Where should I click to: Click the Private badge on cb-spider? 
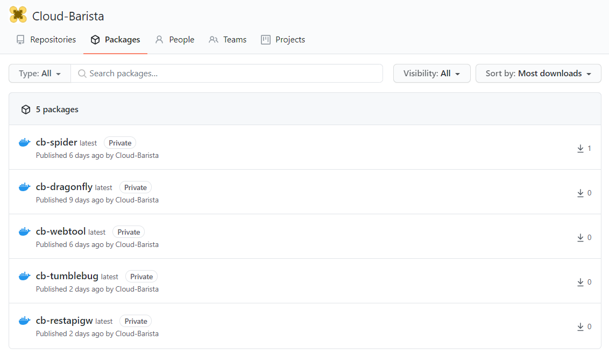point(120,143)
